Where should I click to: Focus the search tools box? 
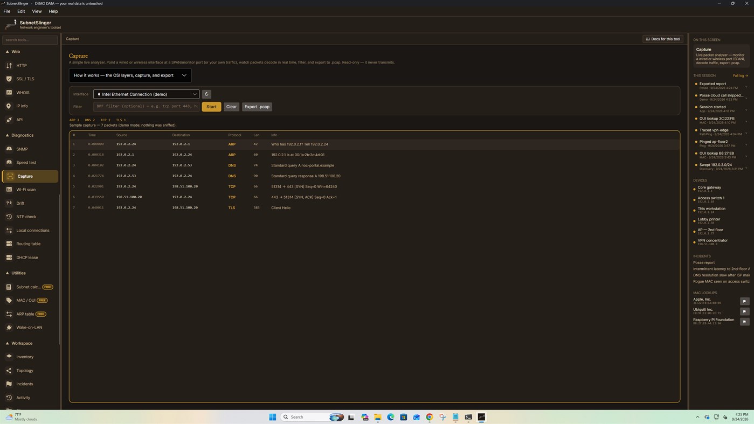[30, 40]
